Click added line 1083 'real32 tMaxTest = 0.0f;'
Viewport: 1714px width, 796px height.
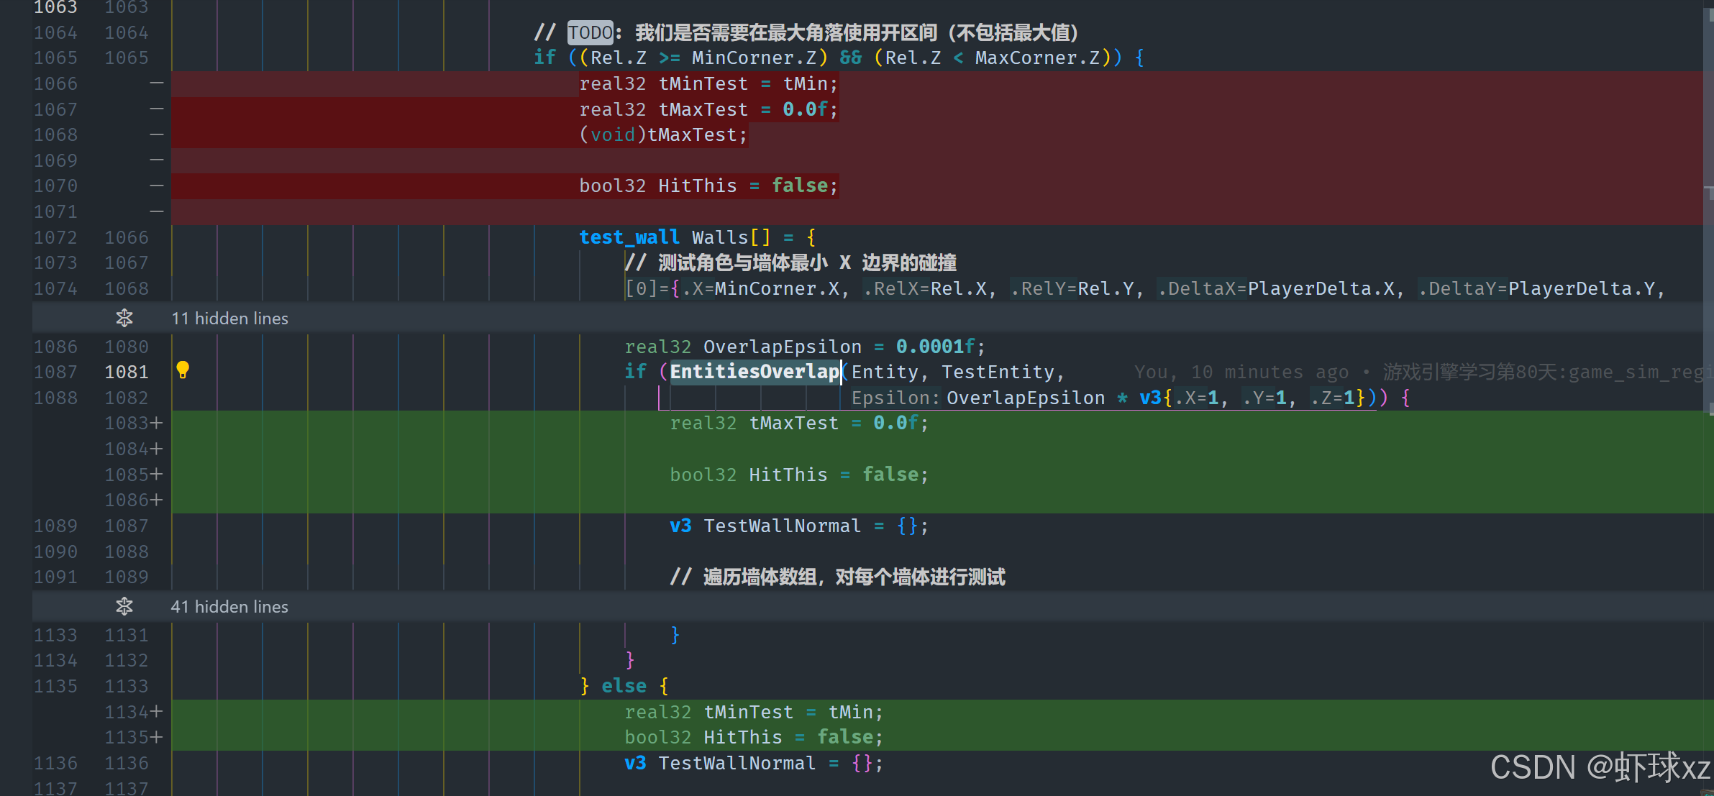tap(799, 423)
